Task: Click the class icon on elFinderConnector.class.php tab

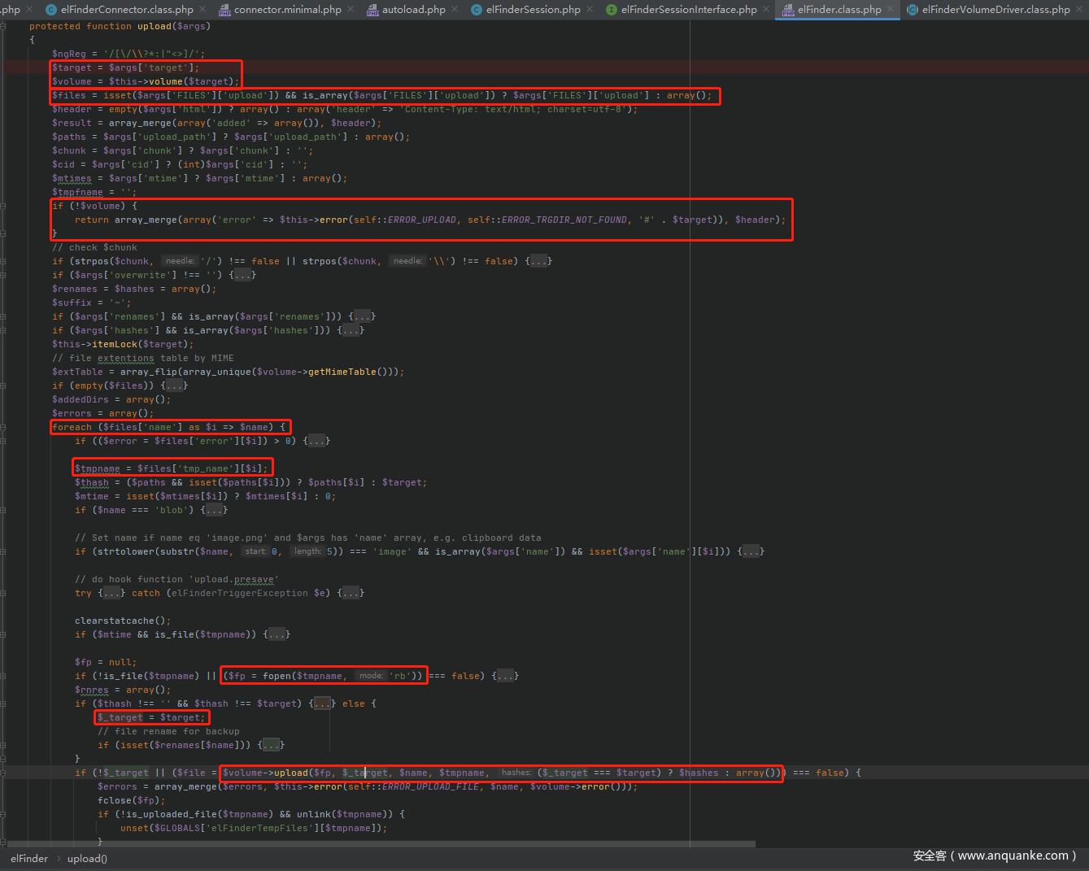Action: pos(51,10)
